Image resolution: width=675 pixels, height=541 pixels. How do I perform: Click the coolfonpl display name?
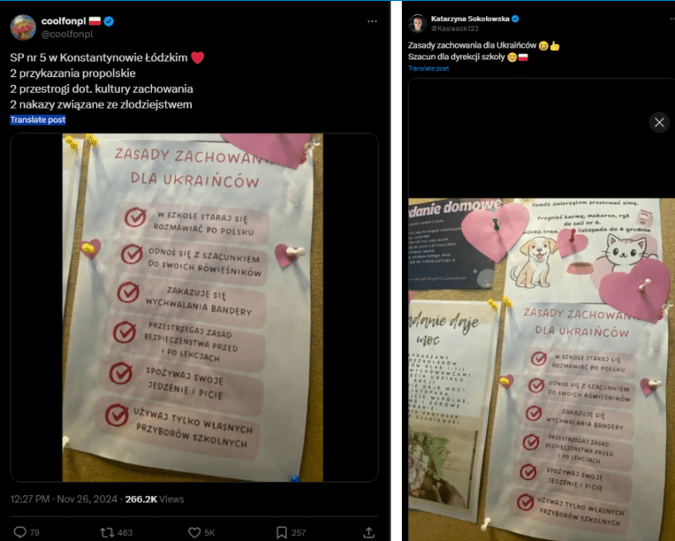[x=64, y=20]
